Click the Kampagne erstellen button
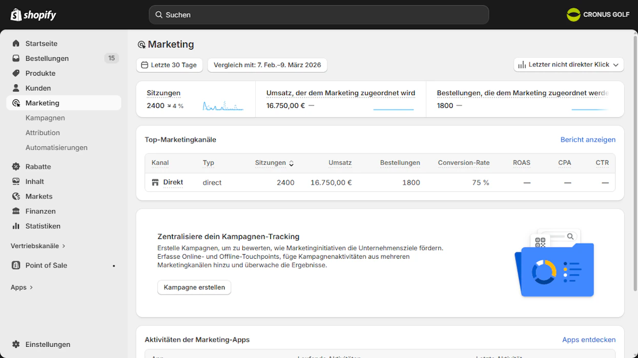638x358 pixels. coord(194,287)
